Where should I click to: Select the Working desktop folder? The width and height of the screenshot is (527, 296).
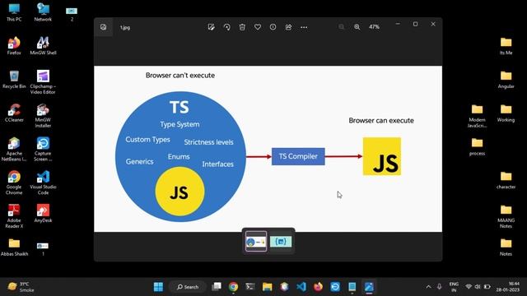tap(506, 113)
